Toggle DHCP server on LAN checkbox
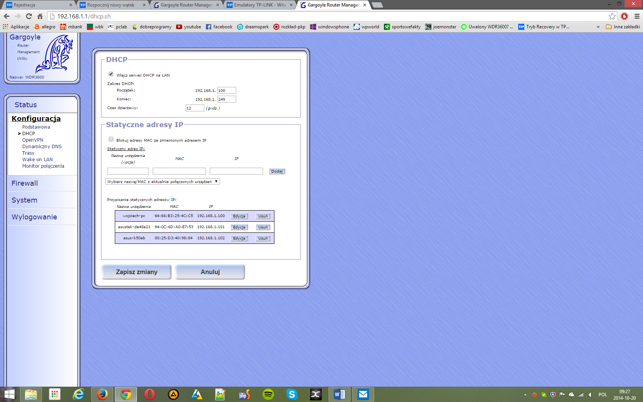The height and width of the screenshot is (402, 643). [111, 74]
